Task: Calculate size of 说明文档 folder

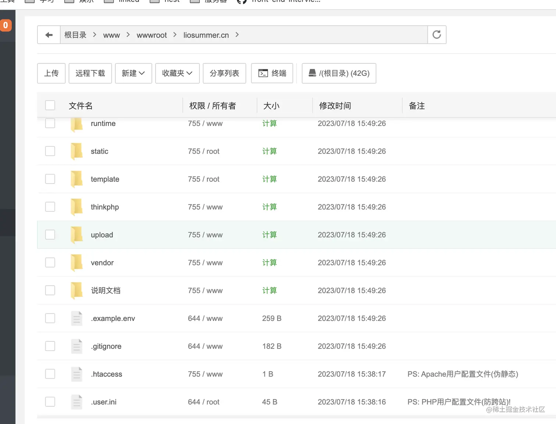Action: [x=270, y=290]
